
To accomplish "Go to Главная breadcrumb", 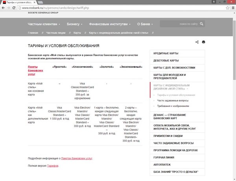I will pyautogui.click(x=33, y=33).
